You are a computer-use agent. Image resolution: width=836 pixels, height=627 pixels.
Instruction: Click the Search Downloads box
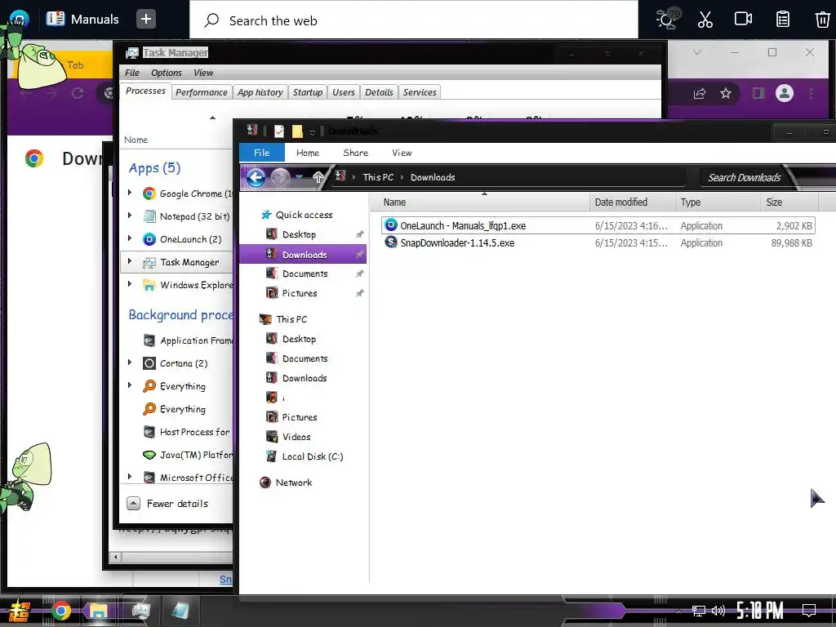745,177
